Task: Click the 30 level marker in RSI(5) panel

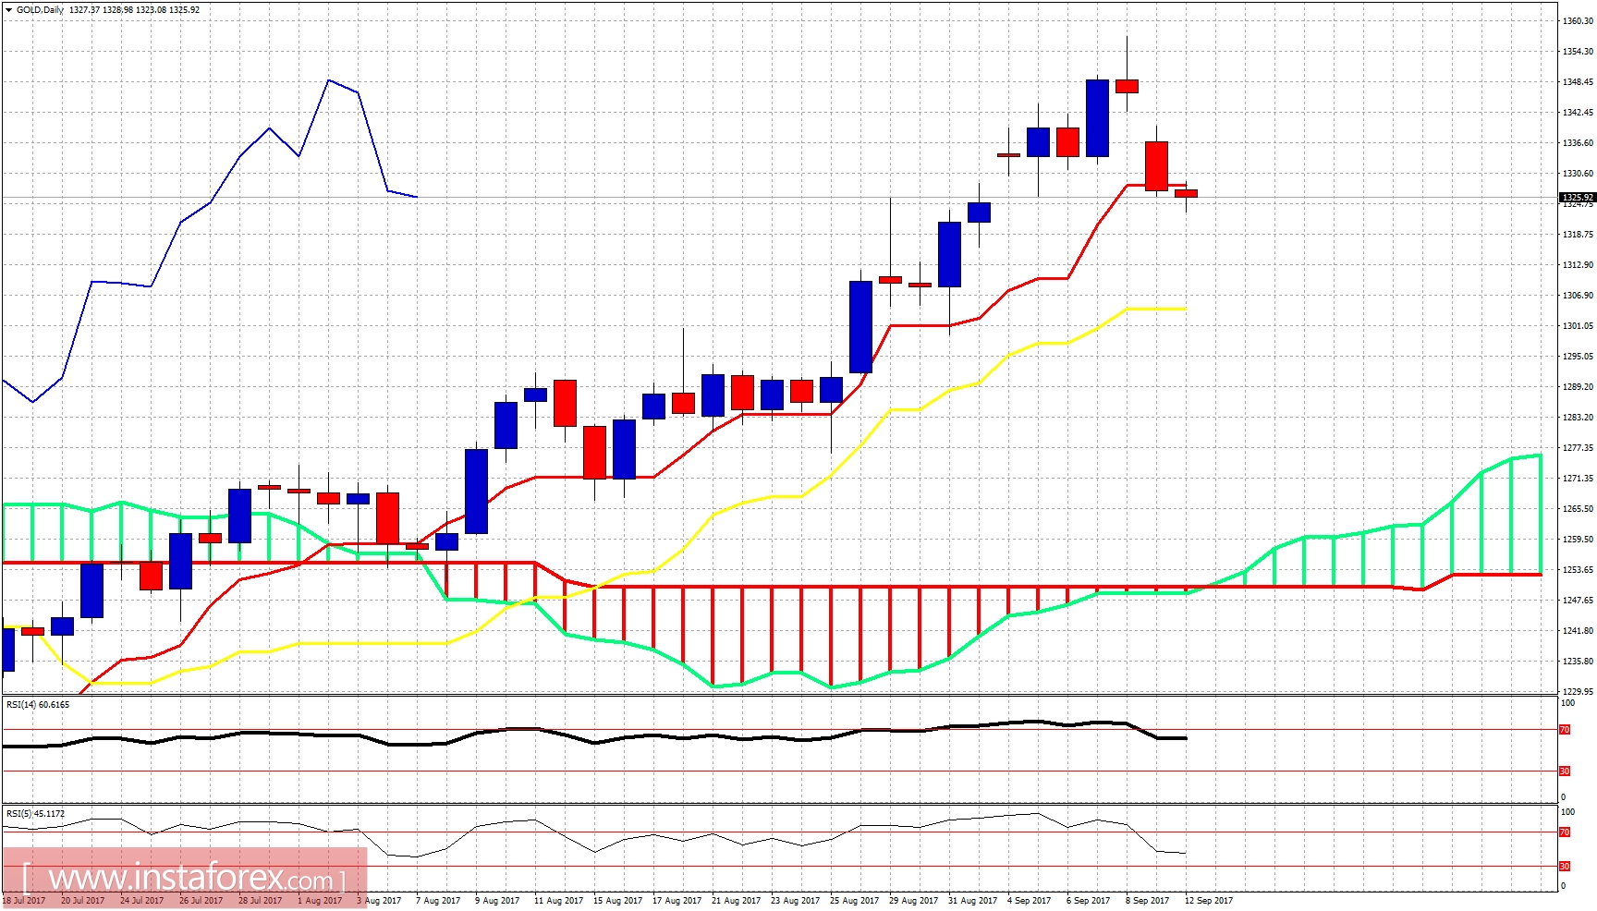Action: [x=1564, y=867]
